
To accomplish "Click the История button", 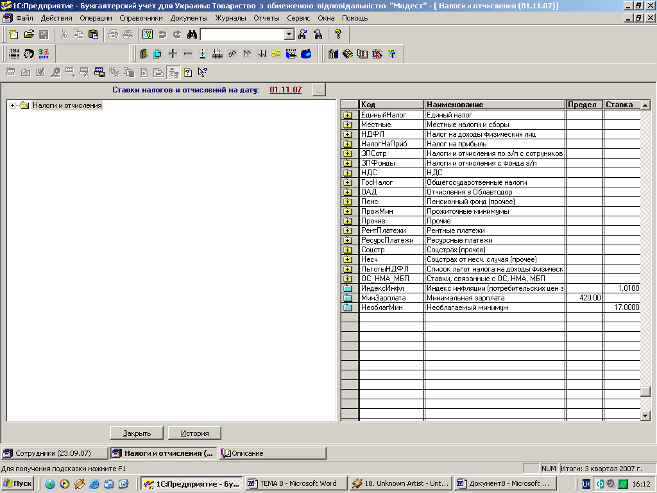I will (x=194, y=433).
